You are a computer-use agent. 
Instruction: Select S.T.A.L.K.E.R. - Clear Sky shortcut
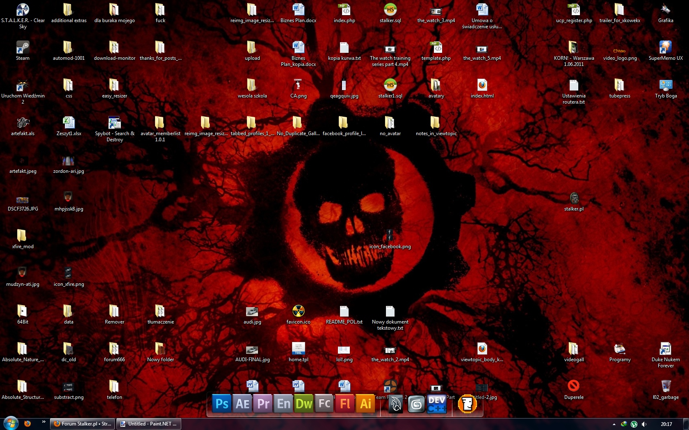(x=23, y=16)
